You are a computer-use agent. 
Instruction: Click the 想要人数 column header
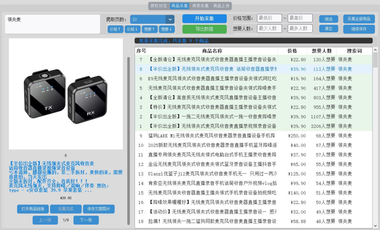tap(322, 51)
